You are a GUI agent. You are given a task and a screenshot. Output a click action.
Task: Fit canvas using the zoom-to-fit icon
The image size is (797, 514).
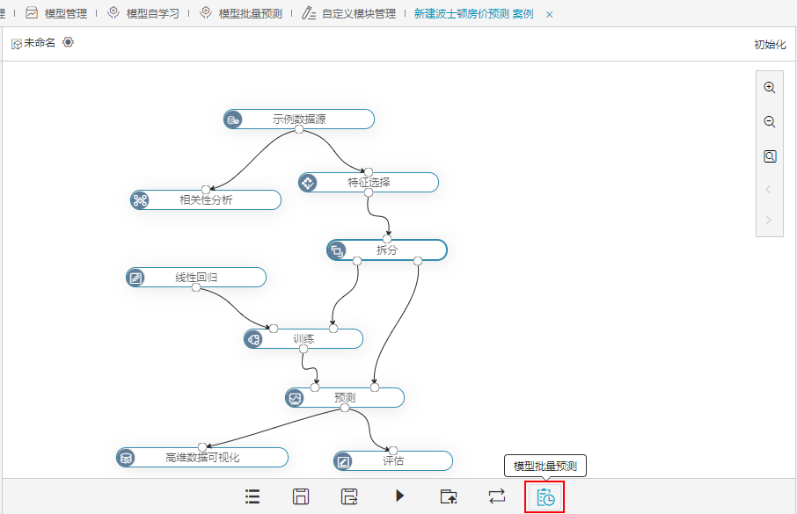click(770, 156)
